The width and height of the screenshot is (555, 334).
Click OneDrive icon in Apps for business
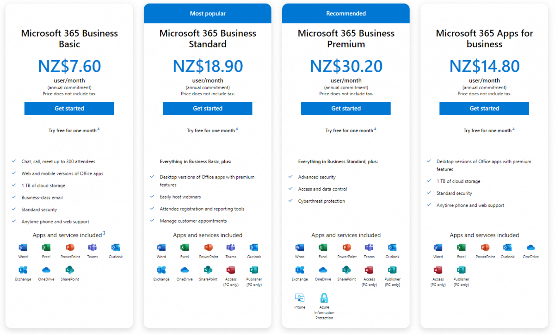[530, 247]
